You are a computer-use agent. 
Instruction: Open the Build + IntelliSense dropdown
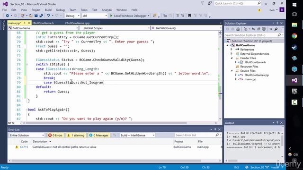pyautogui.click(x=137, y=136)
